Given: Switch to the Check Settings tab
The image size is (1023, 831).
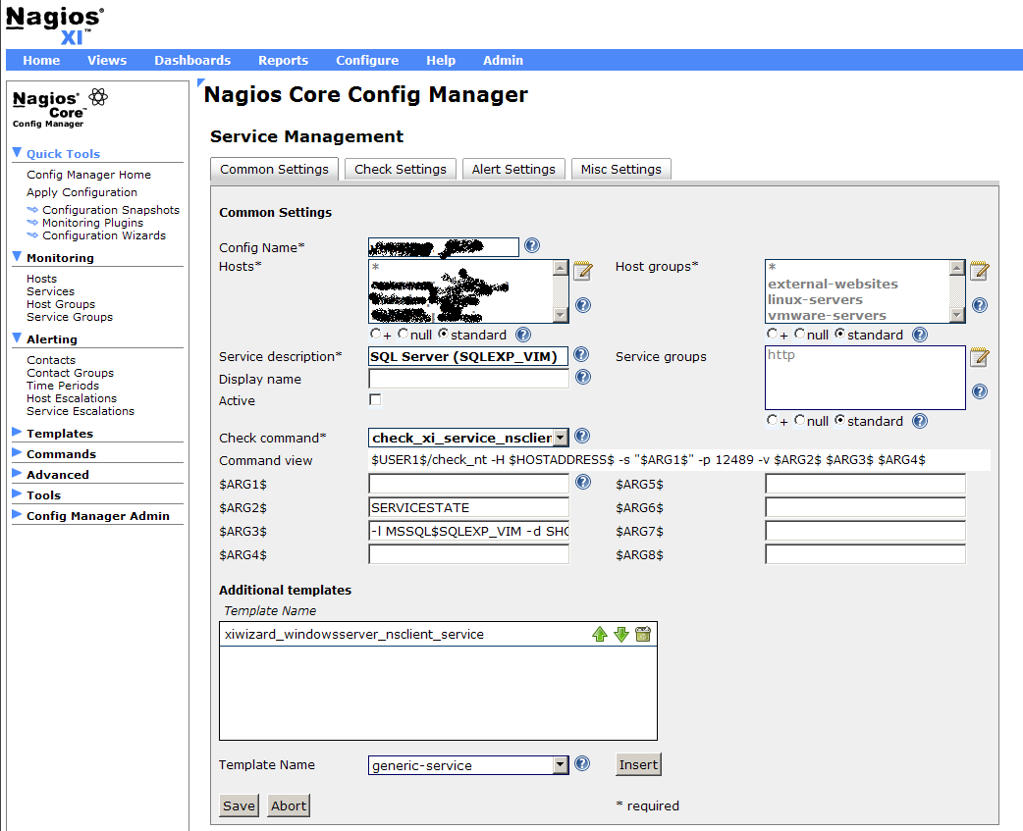Looking at the screenshot, I should [401, 170].
